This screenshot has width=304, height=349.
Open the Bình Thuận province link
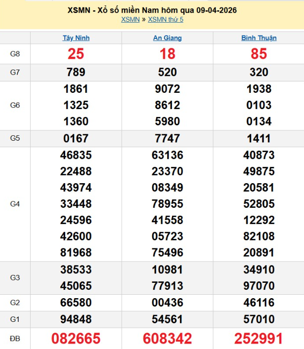coord(259,38)
